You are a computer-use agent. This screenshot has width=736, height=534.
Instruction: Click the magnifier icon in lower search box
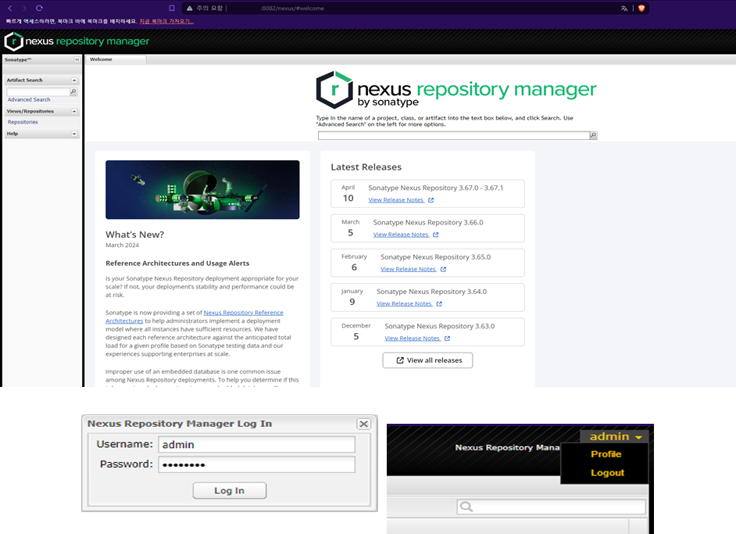pyautogui.click(x=466, y=507)
